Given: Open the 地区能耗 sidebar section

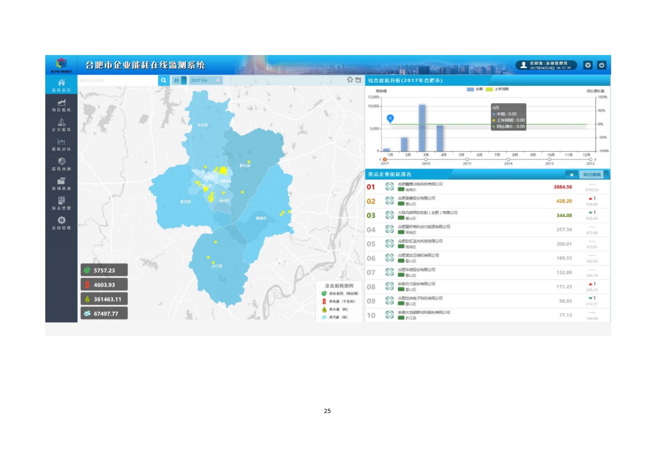Looking at the screenshot, I should 61,105.
